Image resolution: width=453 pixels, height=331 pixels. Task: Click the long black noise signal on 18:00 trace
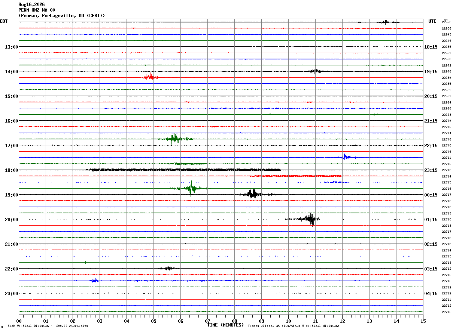tap(185, 170)
